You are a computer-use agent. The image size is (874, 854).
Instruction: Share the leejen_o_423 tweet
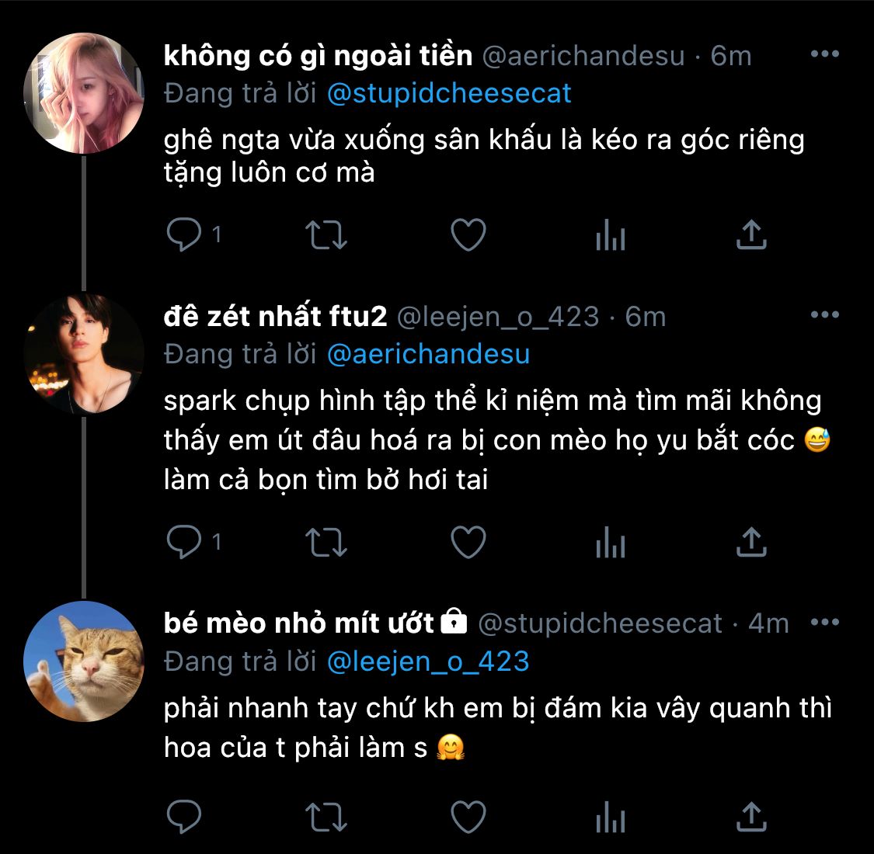[x=751, y=542]
